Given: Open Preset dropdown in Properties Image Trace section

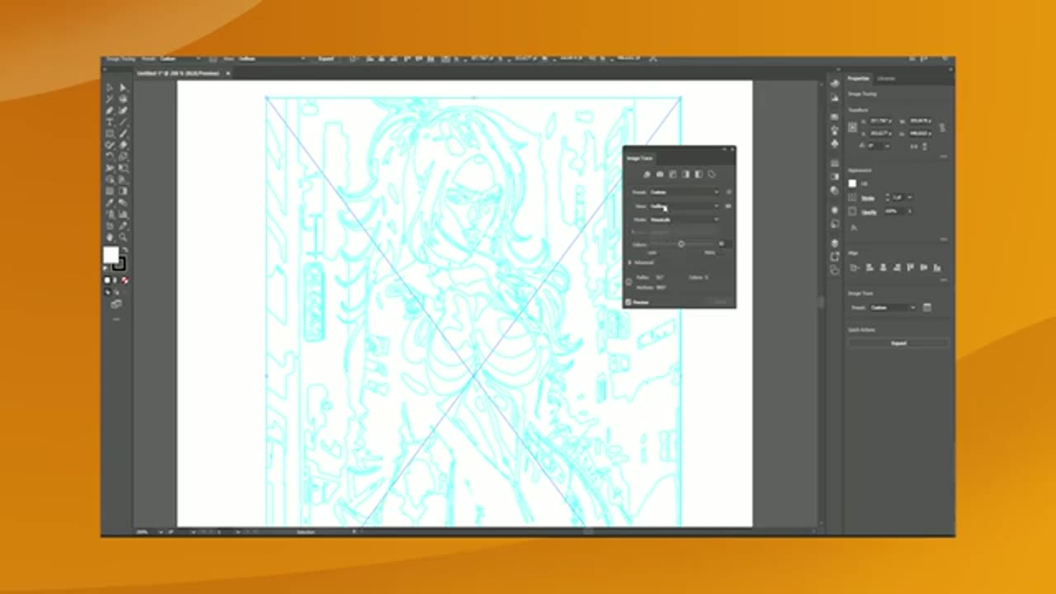Looking at the screenshot, I should (893, 308).
